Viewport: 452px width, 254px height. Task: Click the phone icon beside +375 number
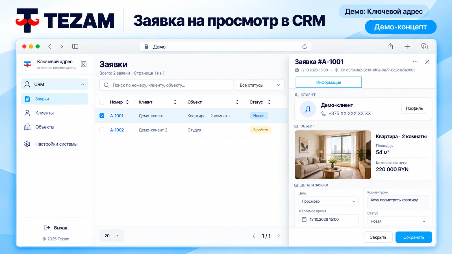coord(323,113)
